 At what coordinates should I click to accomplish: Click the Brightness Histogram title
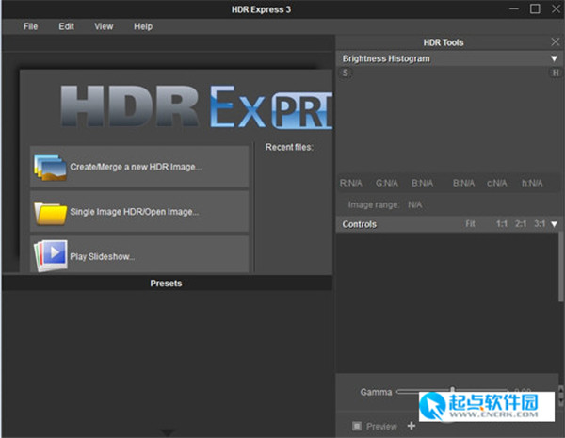click(x=386, y=58)
